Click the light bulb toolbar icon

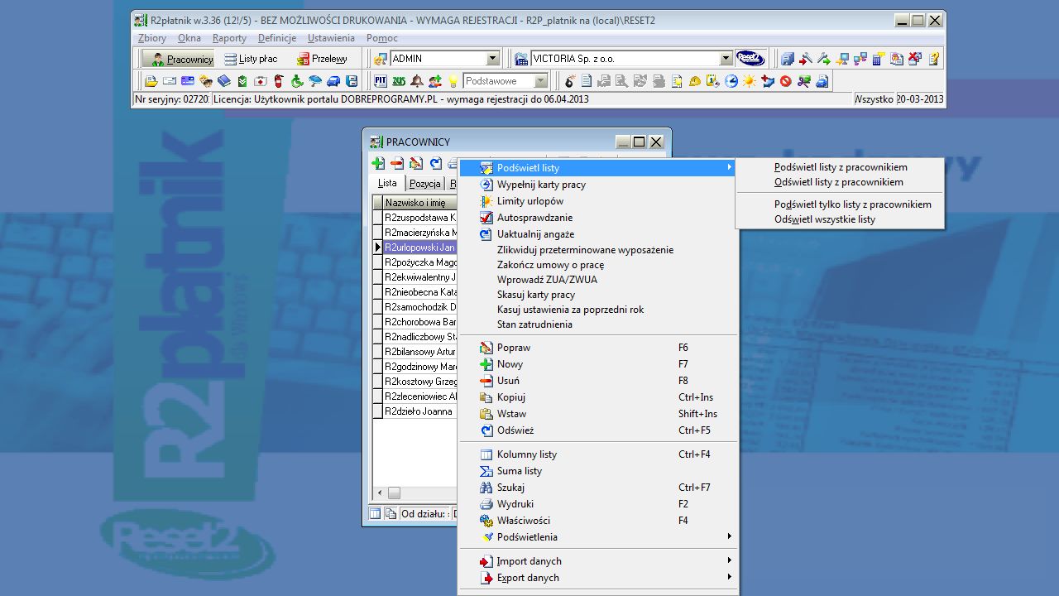point(453,81)
